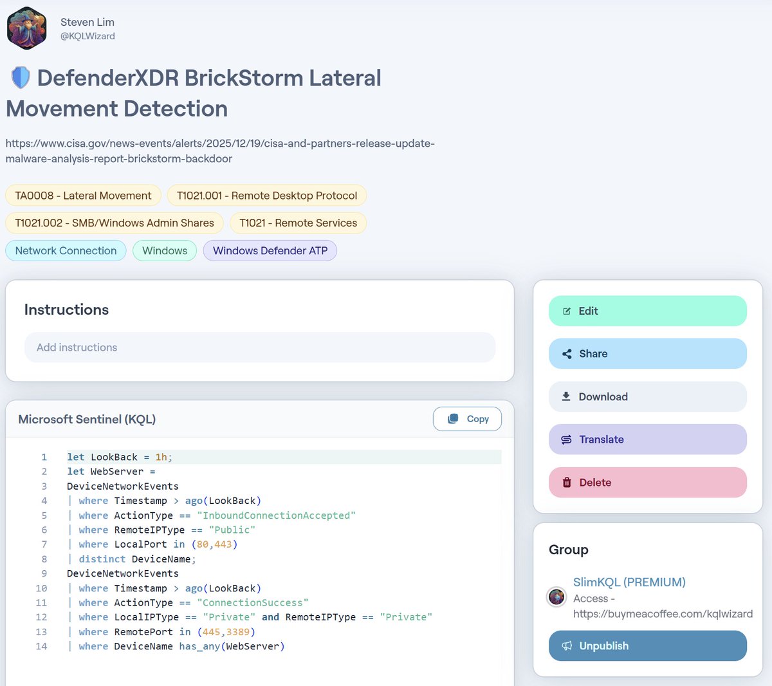Open the @KQLWizard handle

[87, 37]
